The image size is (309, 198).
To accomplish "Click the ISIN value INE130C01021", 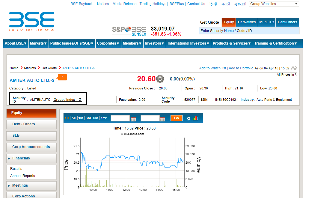I will (x=226, y=100).
